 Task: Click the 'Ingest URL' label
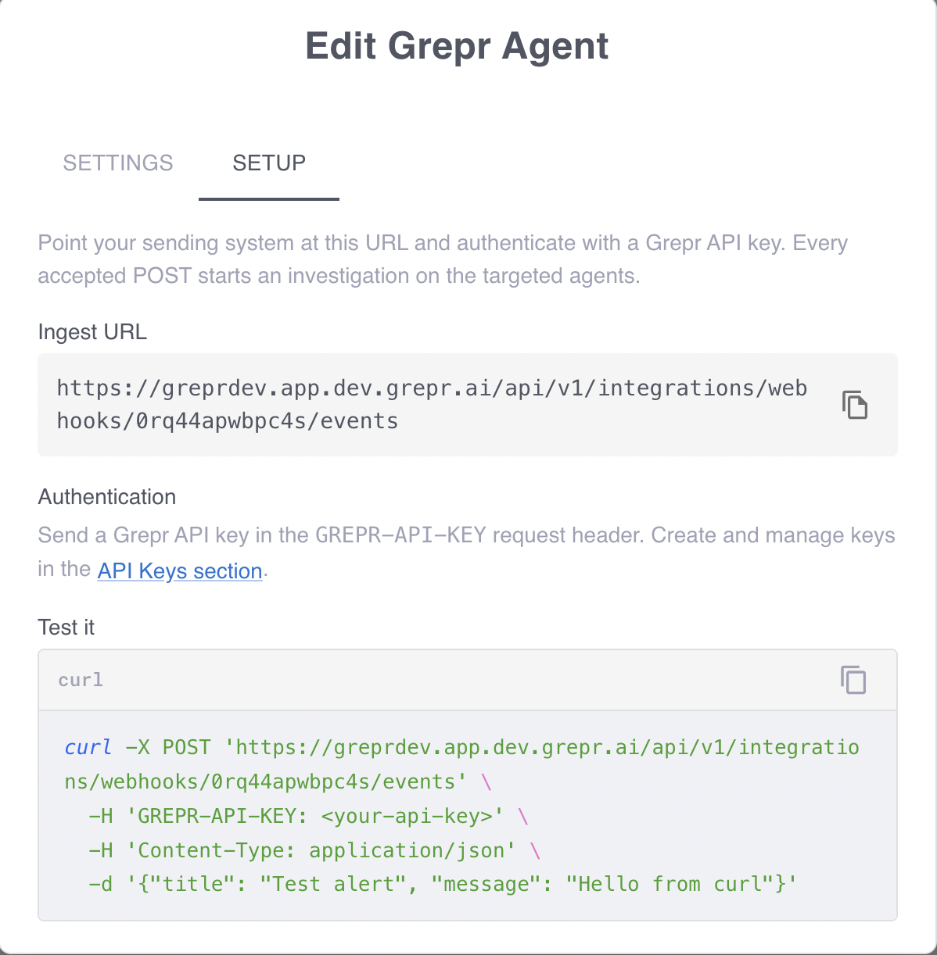click(x=92, y=332)
